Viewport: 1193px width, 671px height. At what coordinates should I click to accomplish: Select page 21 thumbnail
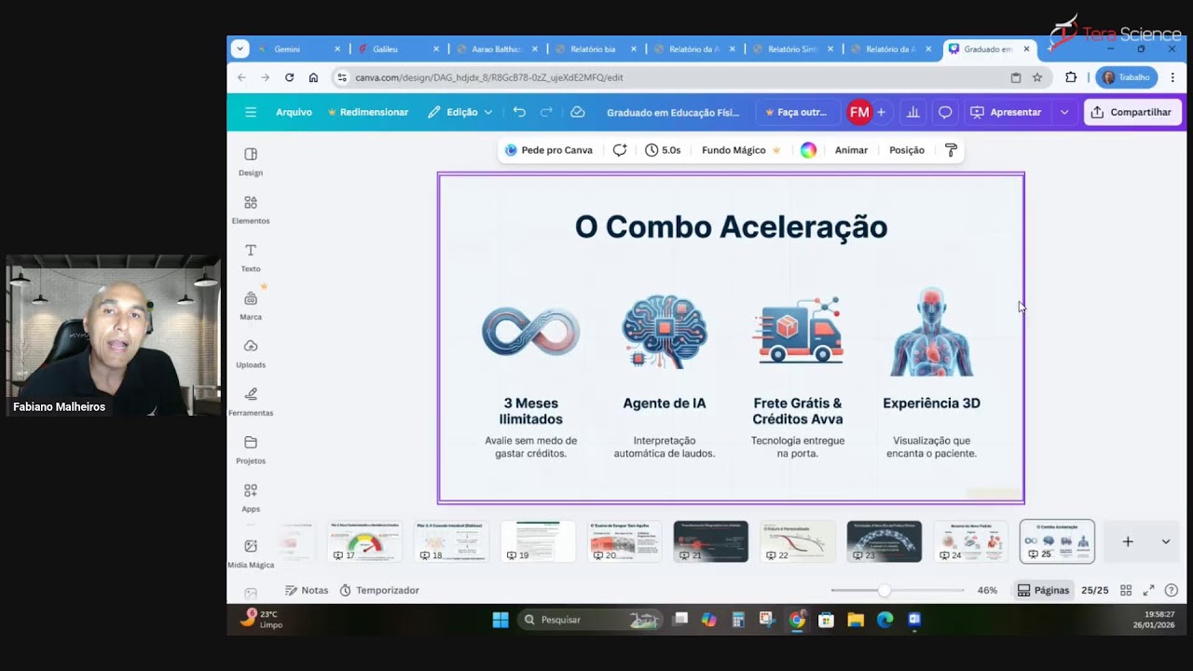pyautogui.click(x=711, y=541)
